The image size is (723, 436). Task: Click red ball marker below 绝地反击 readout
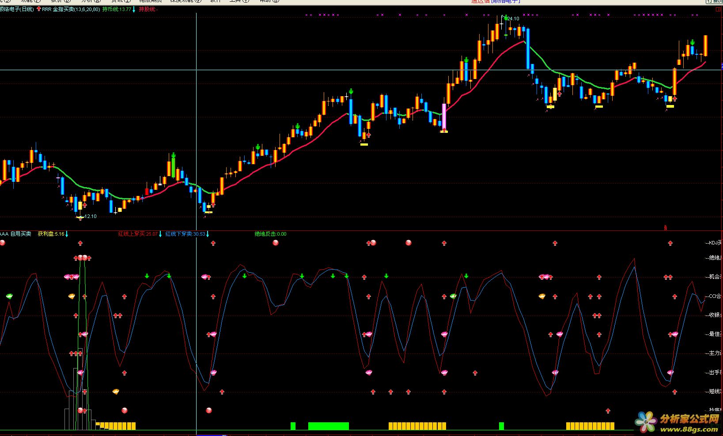[x=276, y=243]
